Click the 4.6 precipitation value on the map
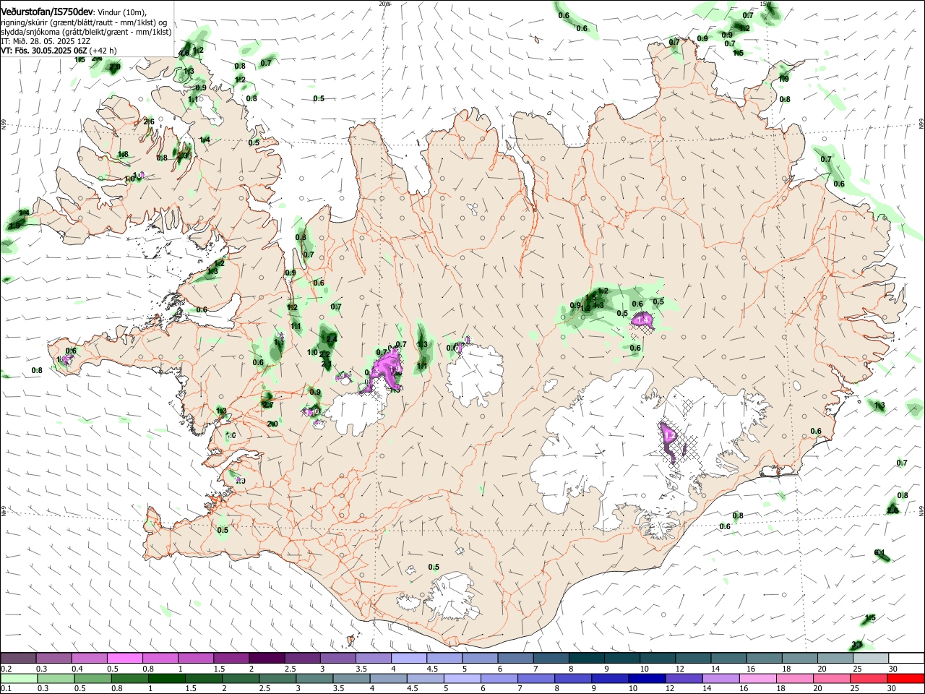Viewport: 925px width, 694px height. 184,52
